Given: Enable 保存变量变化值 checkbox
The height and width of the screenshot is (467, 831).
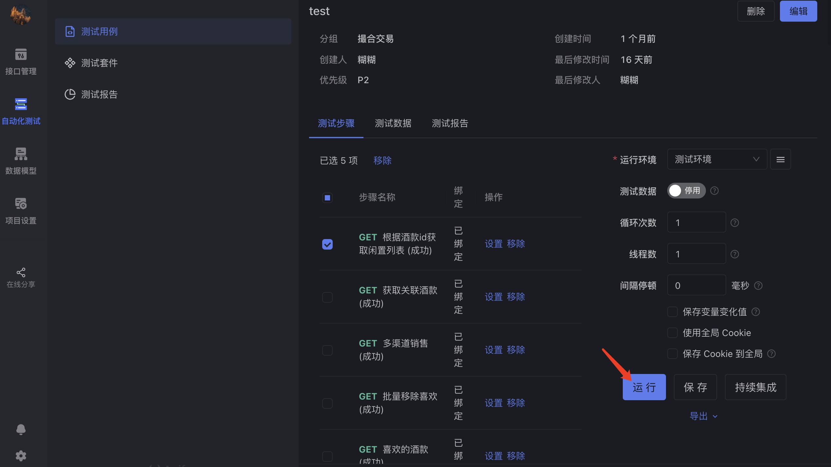Looking at the screenshot, I should [672, 312].
